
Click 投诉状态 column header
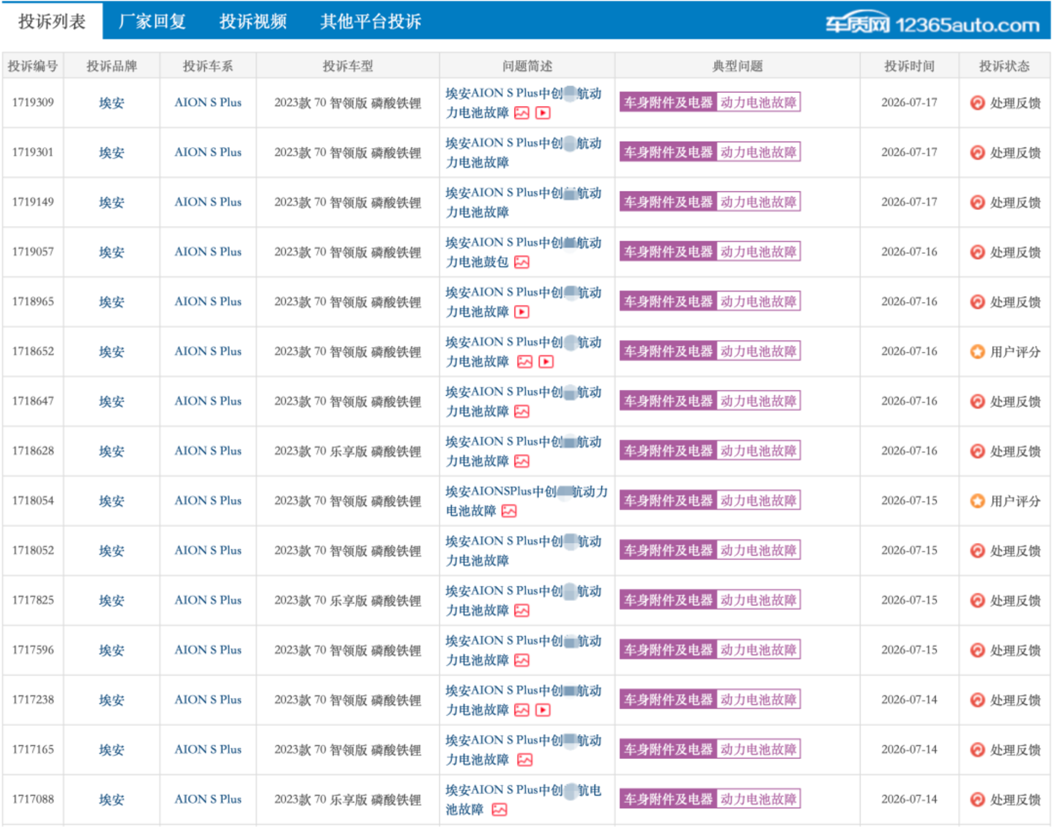pos(1004,66)
